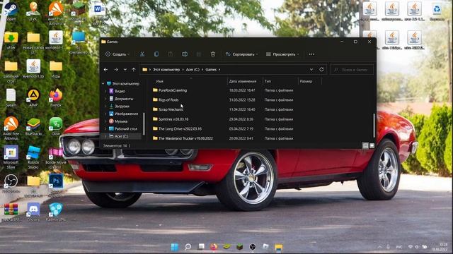Open Discord desktop shortcut
The width and height of the screenshot is (453, 254).
point(33,212)
